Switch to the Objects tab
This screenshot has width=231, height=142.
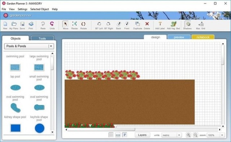(16, 39)
